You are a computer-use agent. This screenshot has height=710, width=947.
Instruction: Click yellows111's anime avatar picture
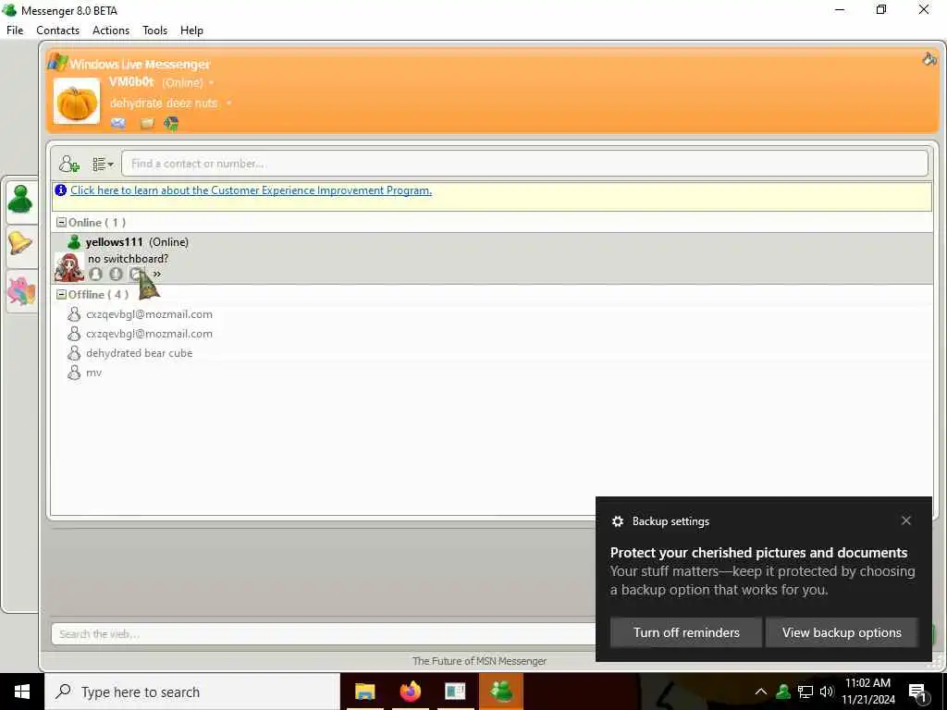(68, 267)
